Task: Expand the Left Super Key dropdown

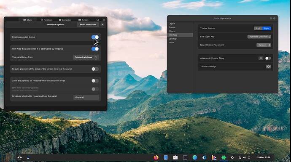Action: coord(259,37)
